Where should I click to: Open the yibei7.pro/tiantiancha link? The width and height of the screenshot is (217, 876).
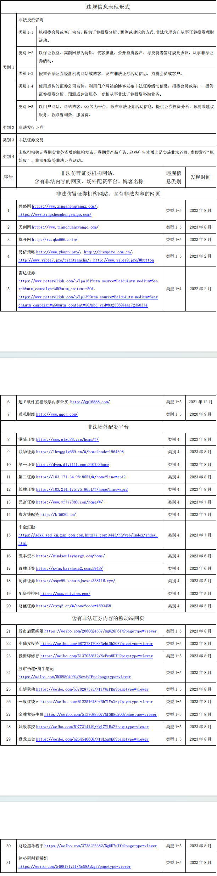(54, 260)
